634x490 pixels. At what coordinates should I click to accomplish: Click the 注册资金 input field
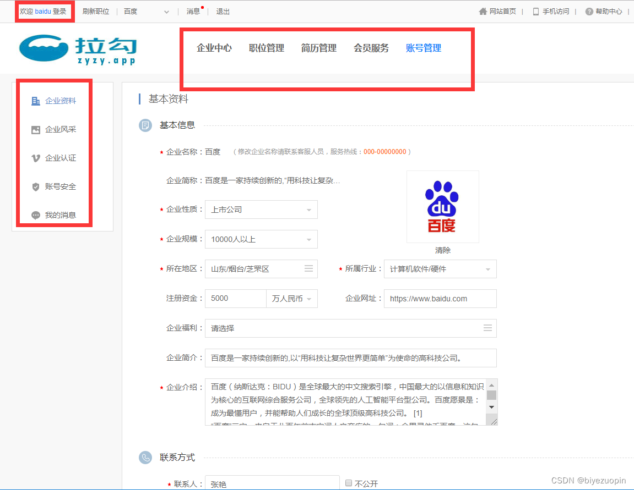point(235,299)
